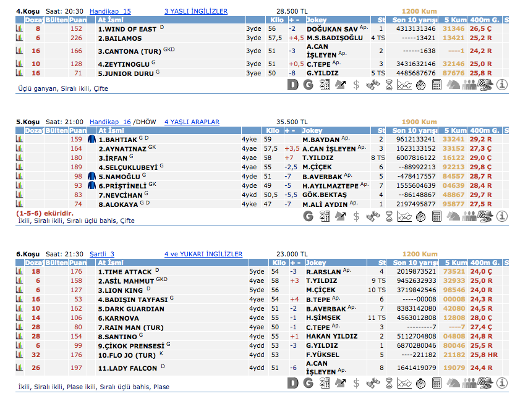Open the 4 YAŞLI ARAPLAR link
Viewport: 528px width, 404px height.
click(192, 122)
